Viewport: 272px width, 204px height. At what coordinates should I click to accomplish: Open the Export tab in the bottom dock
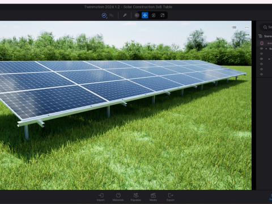[171, 197]
